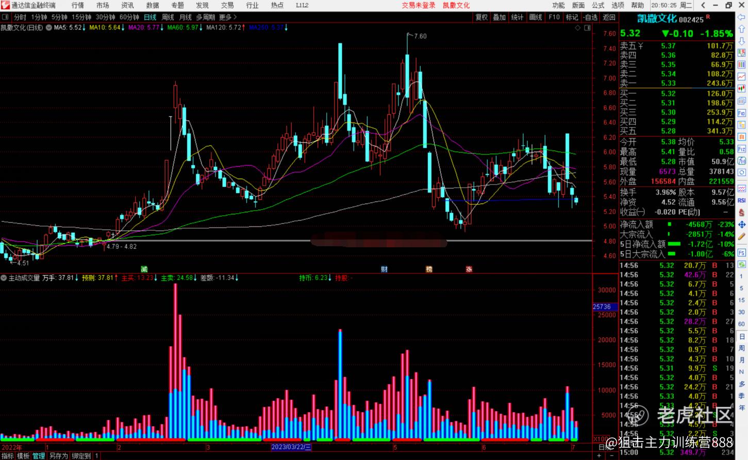Click the 另存为 button at bottom

tap(58, 456)
